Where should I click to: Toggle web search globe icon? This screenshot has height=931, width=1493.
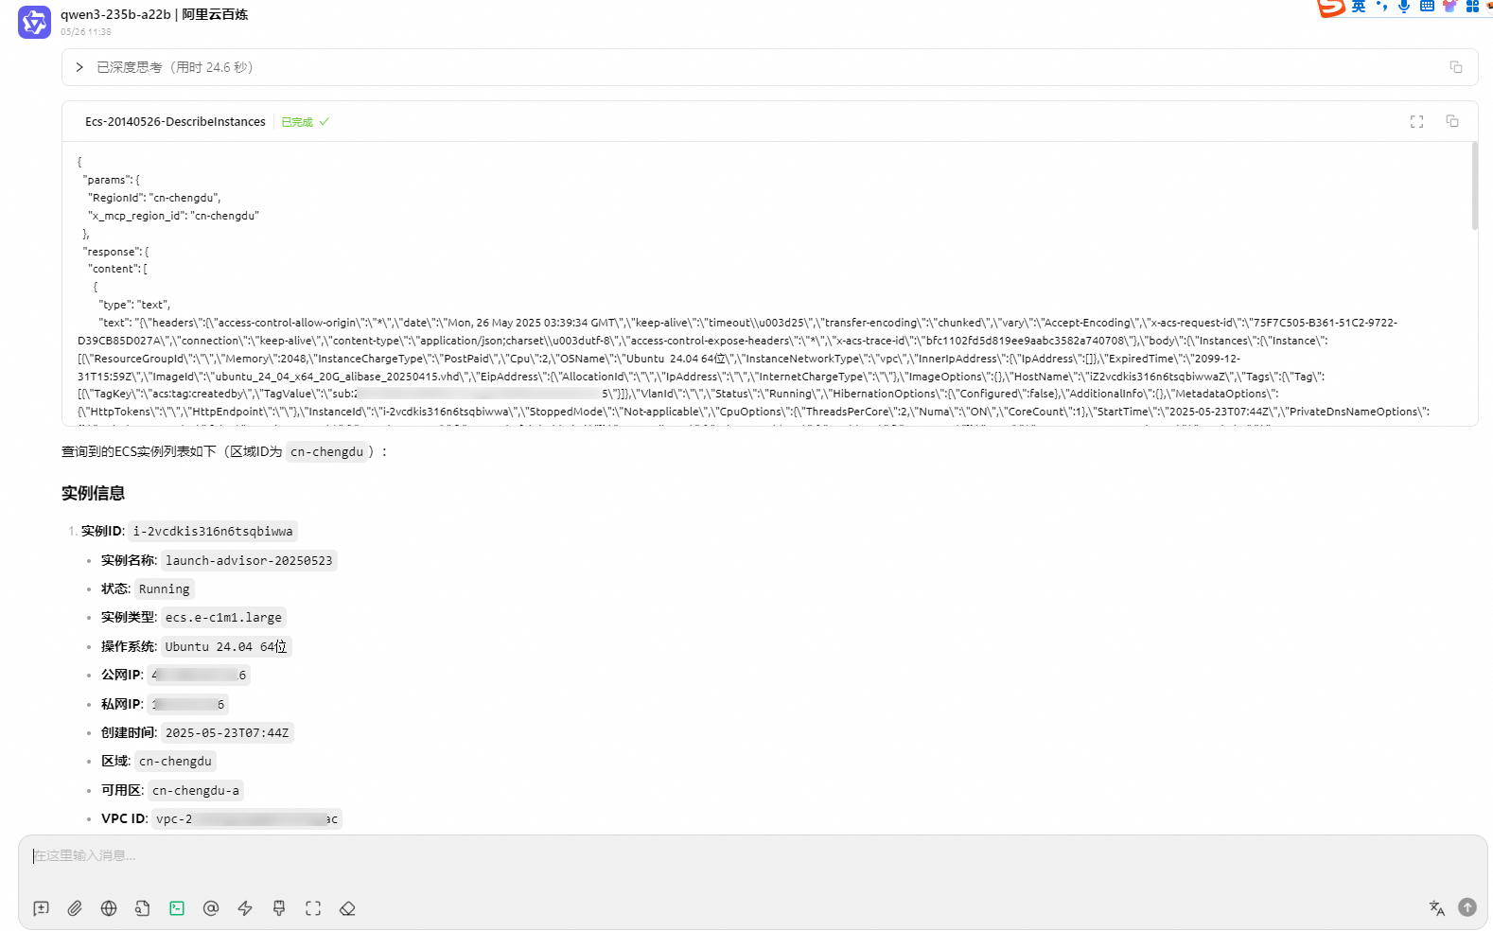pos(109,908)
